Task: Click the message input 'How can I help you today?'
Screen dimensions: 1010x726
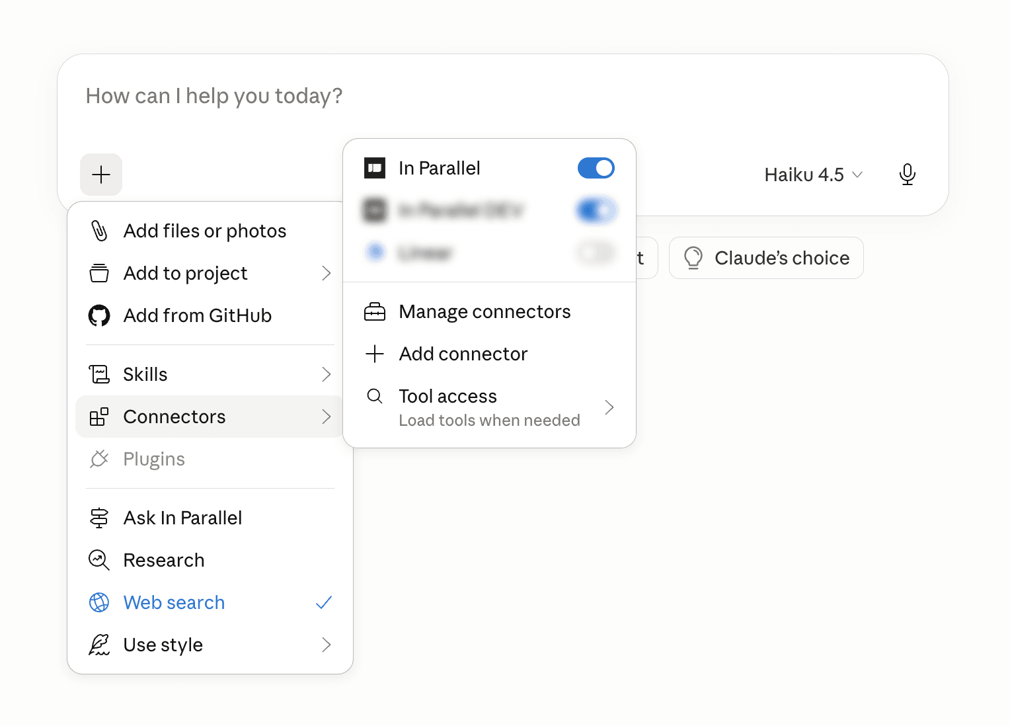Action: pyautogui.click(x=214, y=96)
